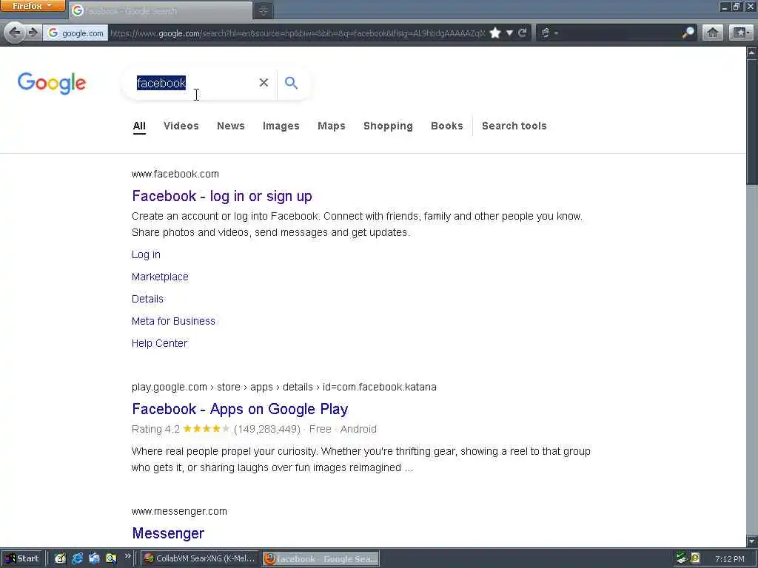
Task: Click the google.com site identity badge
Action: [76, 33]
